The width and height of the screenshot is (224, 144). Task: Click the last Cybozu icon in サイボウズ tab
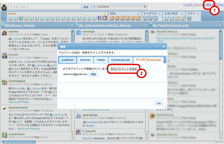point(155,18)
